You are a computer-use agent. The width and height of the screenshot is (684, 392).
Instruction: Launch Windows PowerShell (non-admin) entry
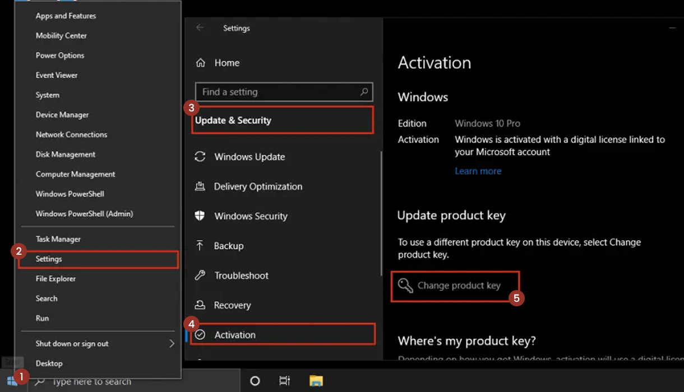click(70, 194)
